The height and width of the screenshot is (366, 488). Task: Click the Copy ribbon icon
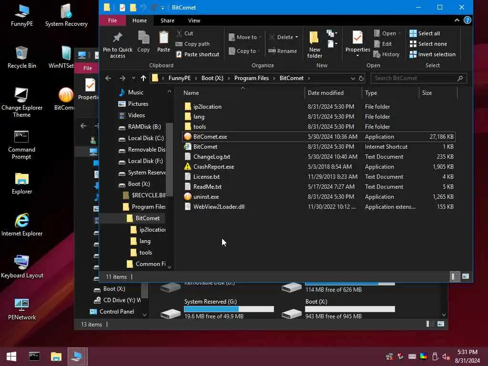[x=143, y=41]
